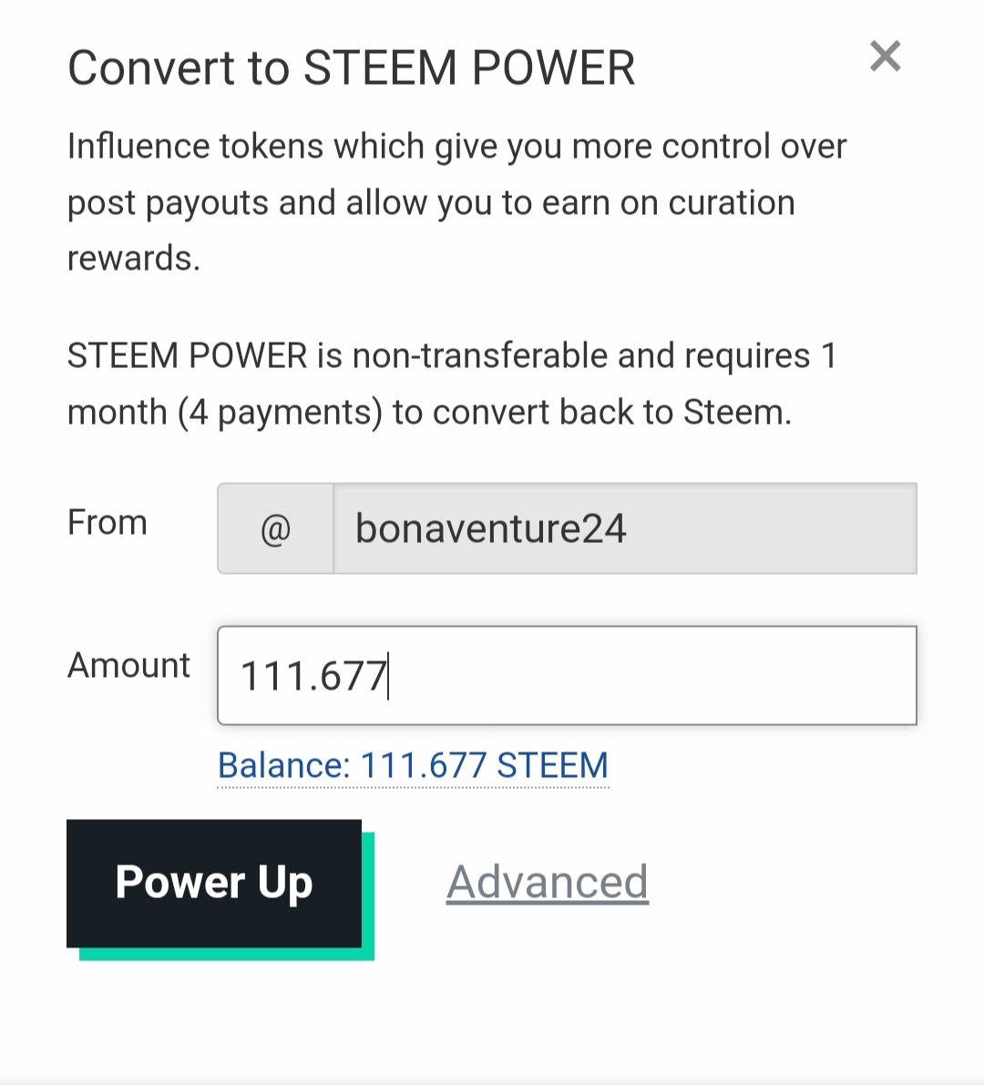Click the curation rewards line of the description
984x1085 pixels.
click(x=134, y=258)
